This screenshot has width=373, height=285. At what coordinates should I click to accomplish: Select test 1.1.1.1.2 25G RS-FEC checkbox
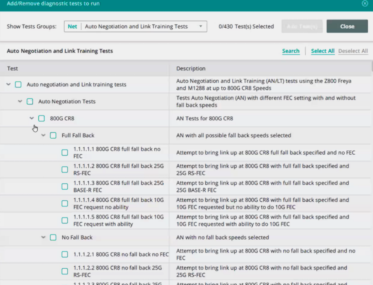(x=65, y=169)
